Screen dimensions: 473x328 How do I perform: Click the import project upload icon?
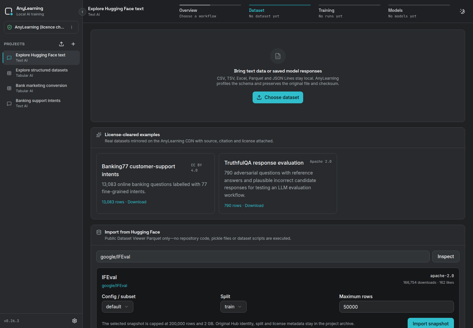[61, 44]
